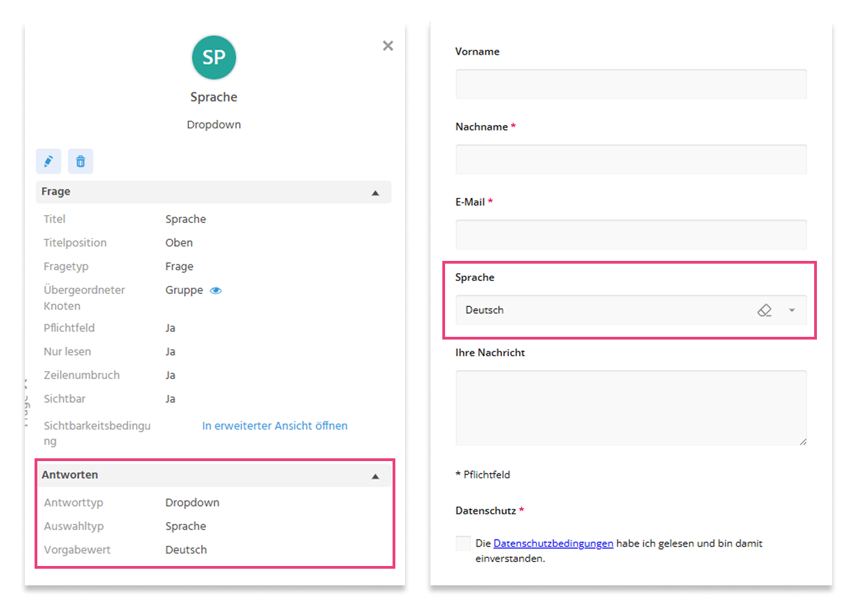This screenshot has height=606, width=857.
Task: Click In erweiterter Ansicht öffnen link
Action: click(x=275, y=426)
